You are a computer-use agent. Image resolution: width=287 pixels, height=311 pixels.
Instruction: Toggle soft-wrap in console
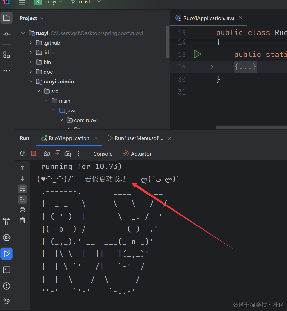tap(23, 189)
